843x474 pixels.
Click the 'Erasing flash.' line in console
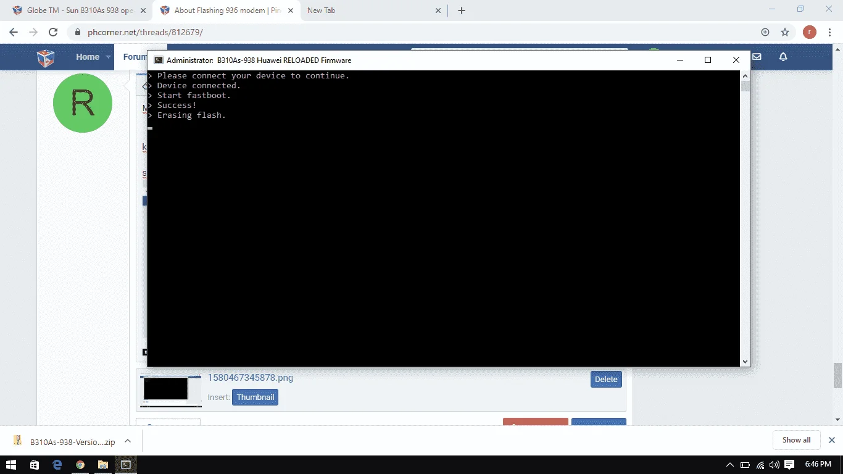coord(191,115)
